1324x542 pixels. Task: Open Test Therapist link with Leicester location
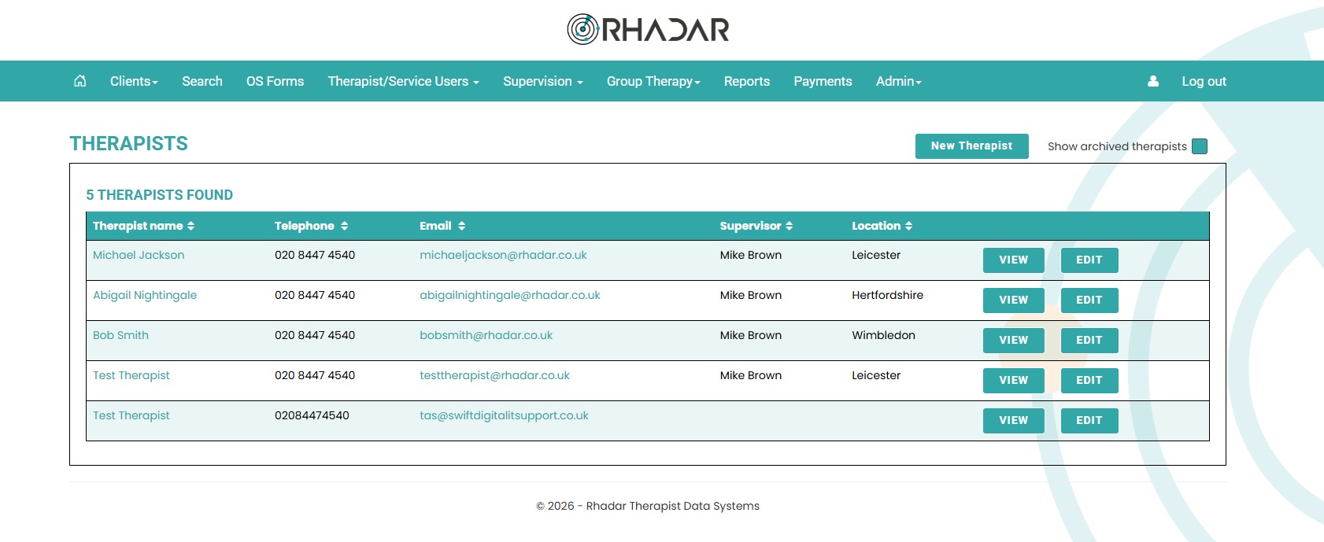click(x=131, y=375)
